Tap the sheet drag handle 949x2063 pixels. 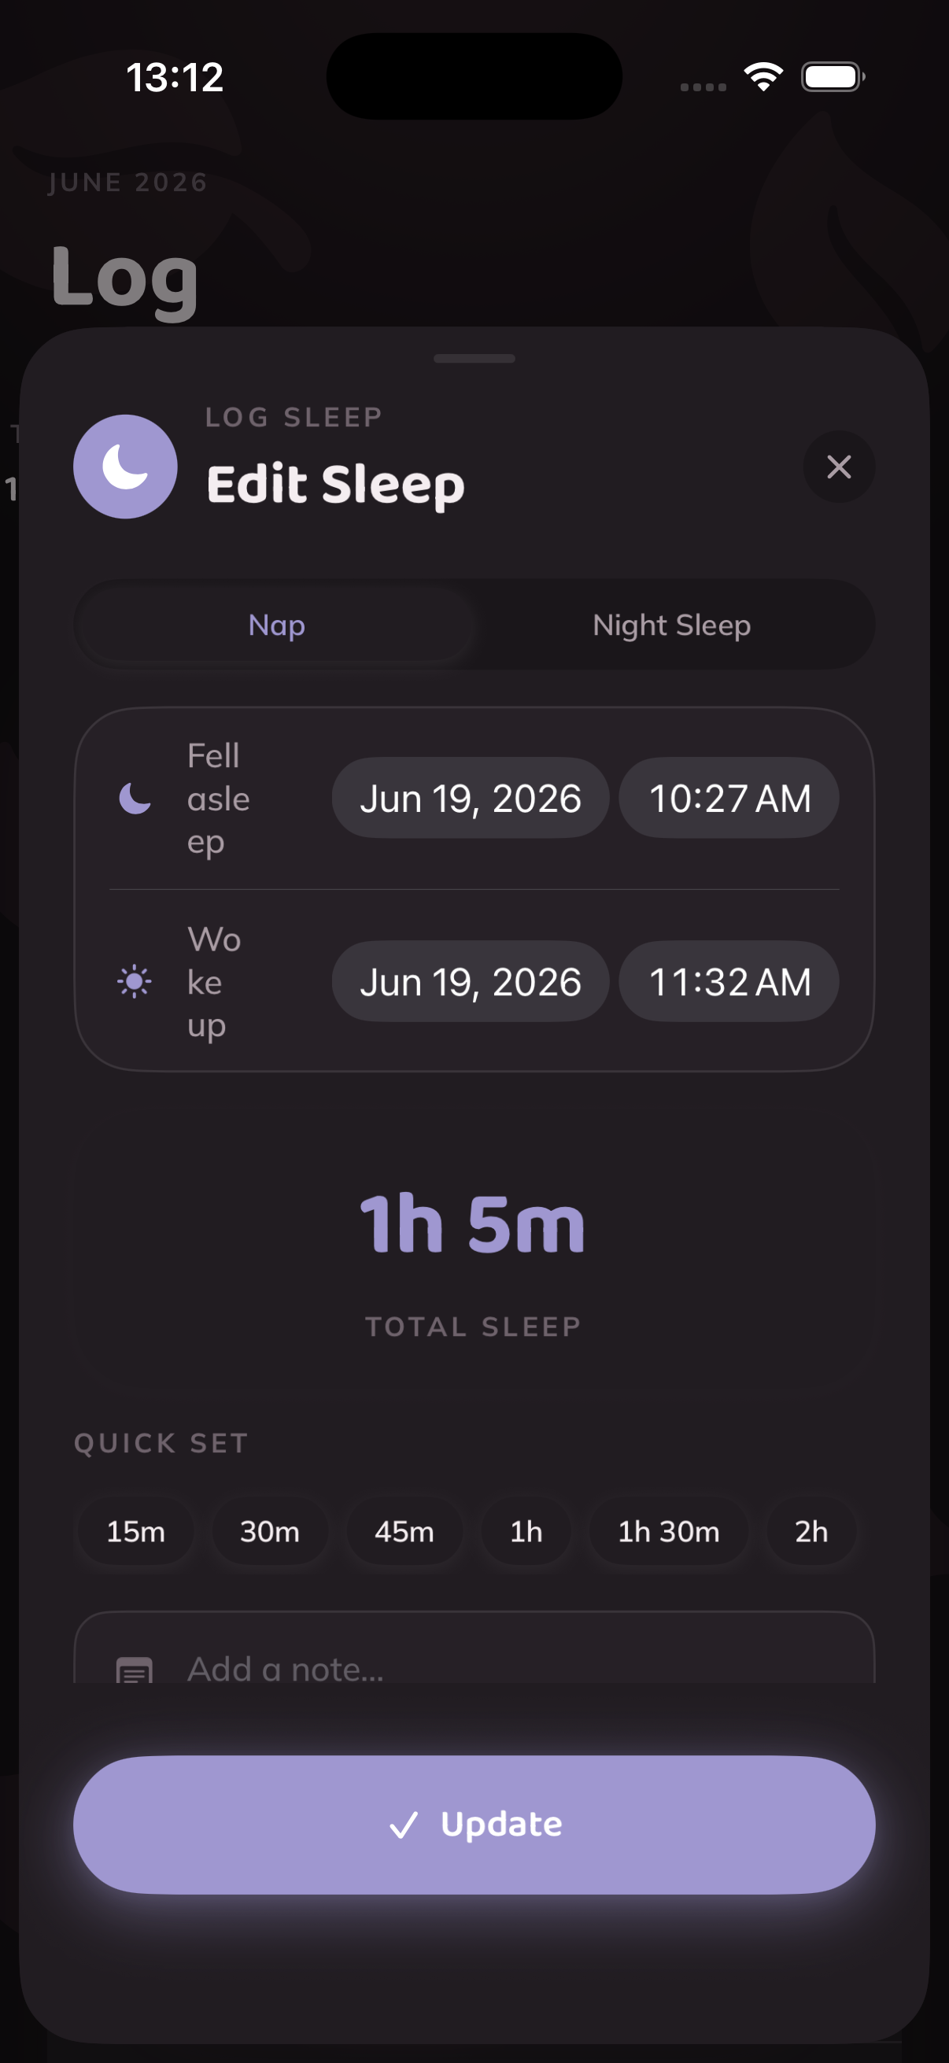[474, 358]
